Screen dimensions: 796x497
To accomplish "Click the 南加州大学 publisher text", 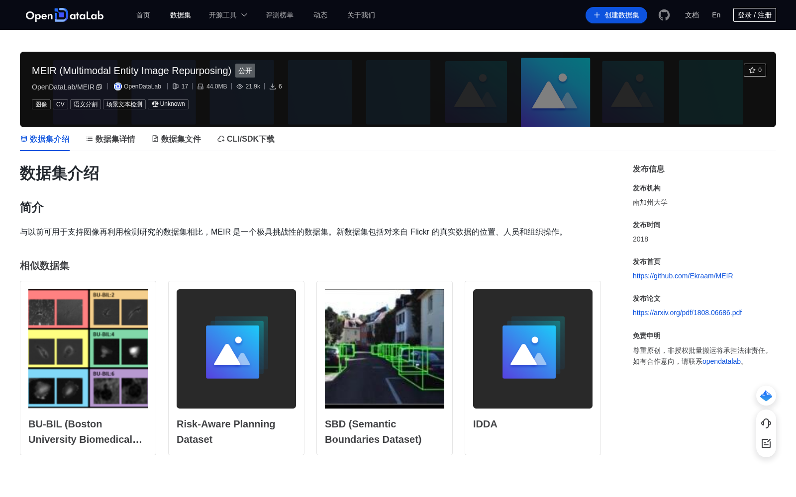I will click(650, 202).
